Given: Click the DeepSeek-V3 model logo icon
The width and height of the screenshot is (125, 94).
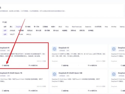Looking at the screenshot, I should pos(54,49).
